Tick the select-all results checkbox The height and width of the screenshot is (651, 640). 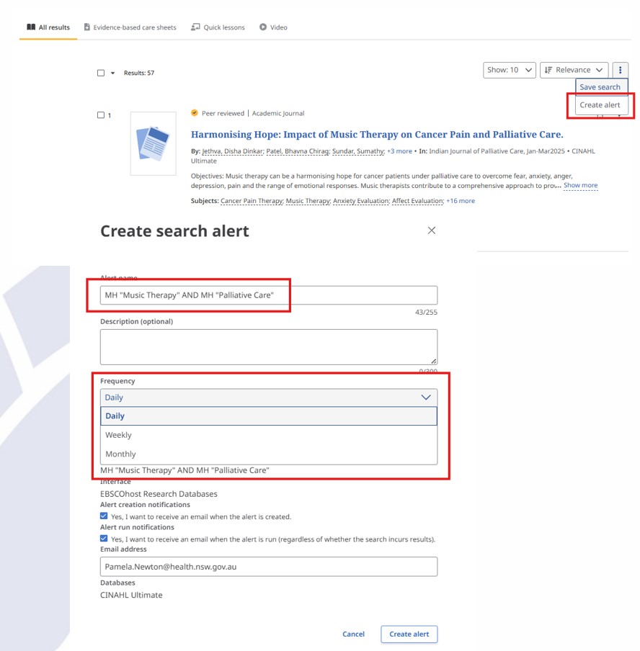point(101,73)
